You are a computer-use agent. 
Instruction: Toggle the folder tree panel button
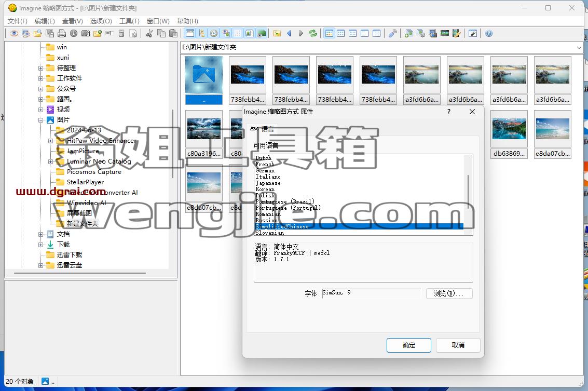click(202, 33)
